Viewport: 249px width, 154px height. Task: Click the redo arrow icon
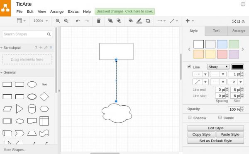87,21
